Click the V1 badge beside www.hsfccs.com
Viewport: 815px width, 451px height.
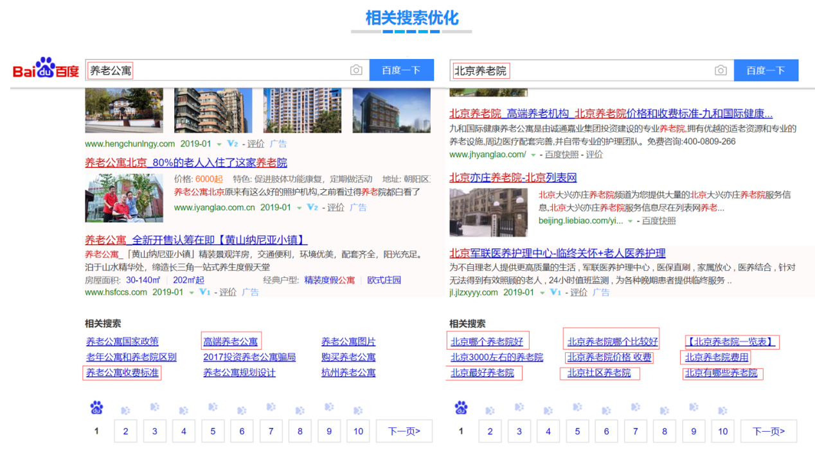(x=204, y=292)
